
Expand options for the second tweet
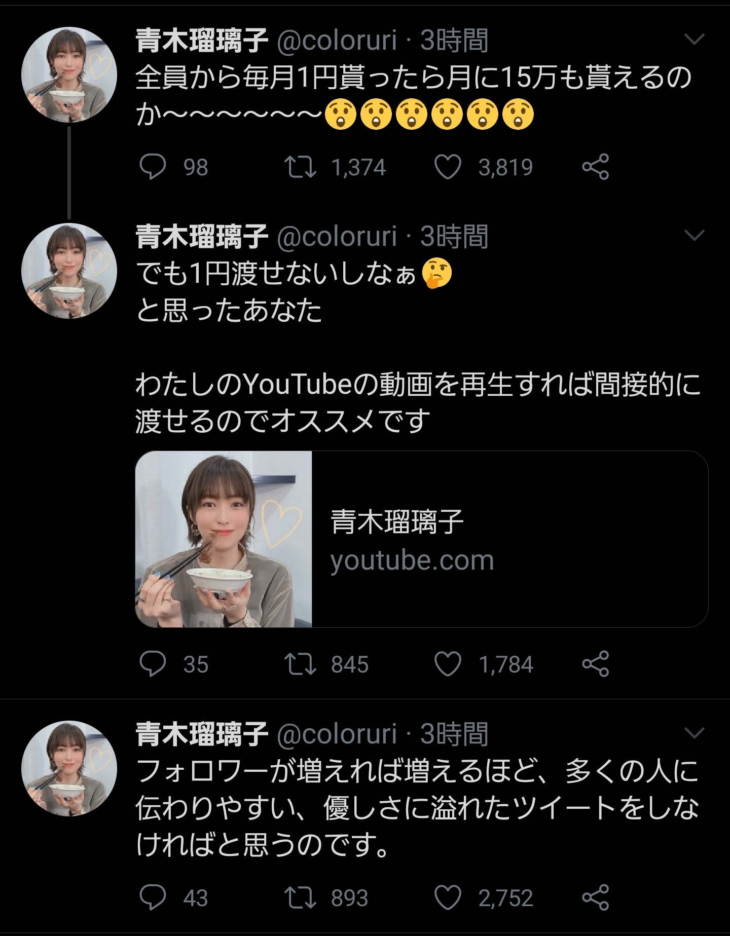pos(694,235)
